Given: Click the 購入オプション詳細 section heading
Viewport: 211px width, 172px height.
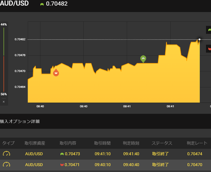Looking at the screenshot, I should (x=20, y=122).
